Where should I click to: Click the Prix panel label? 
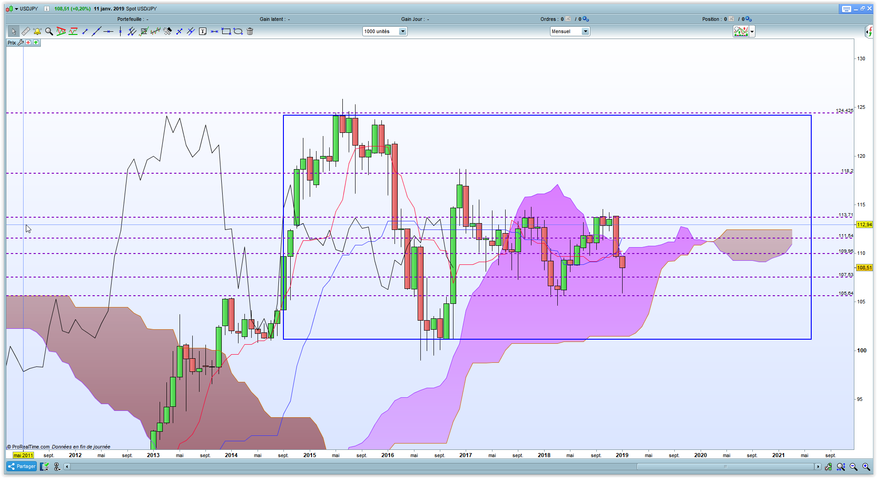coord(12,43)
